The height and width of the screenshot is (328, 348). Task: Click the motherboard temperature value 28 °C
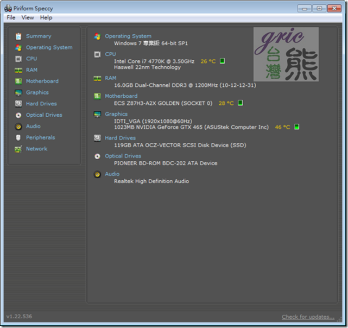pyautogui.click(x=226, y=103)
